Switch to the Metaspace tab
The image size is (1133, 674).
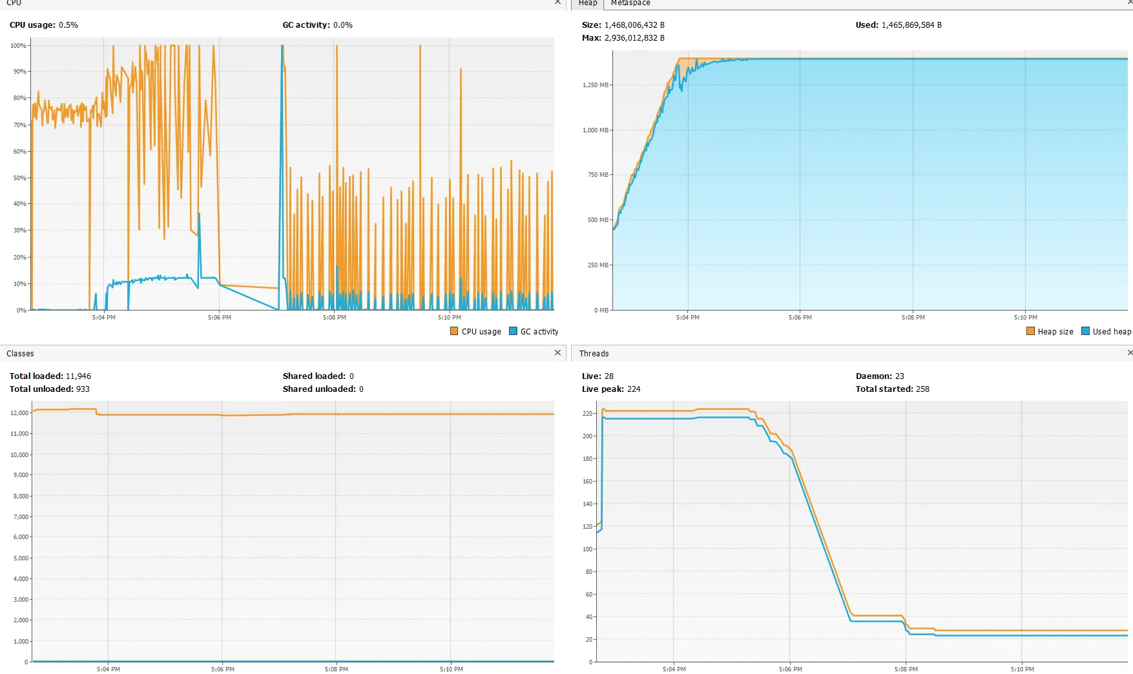coord(630,3)
